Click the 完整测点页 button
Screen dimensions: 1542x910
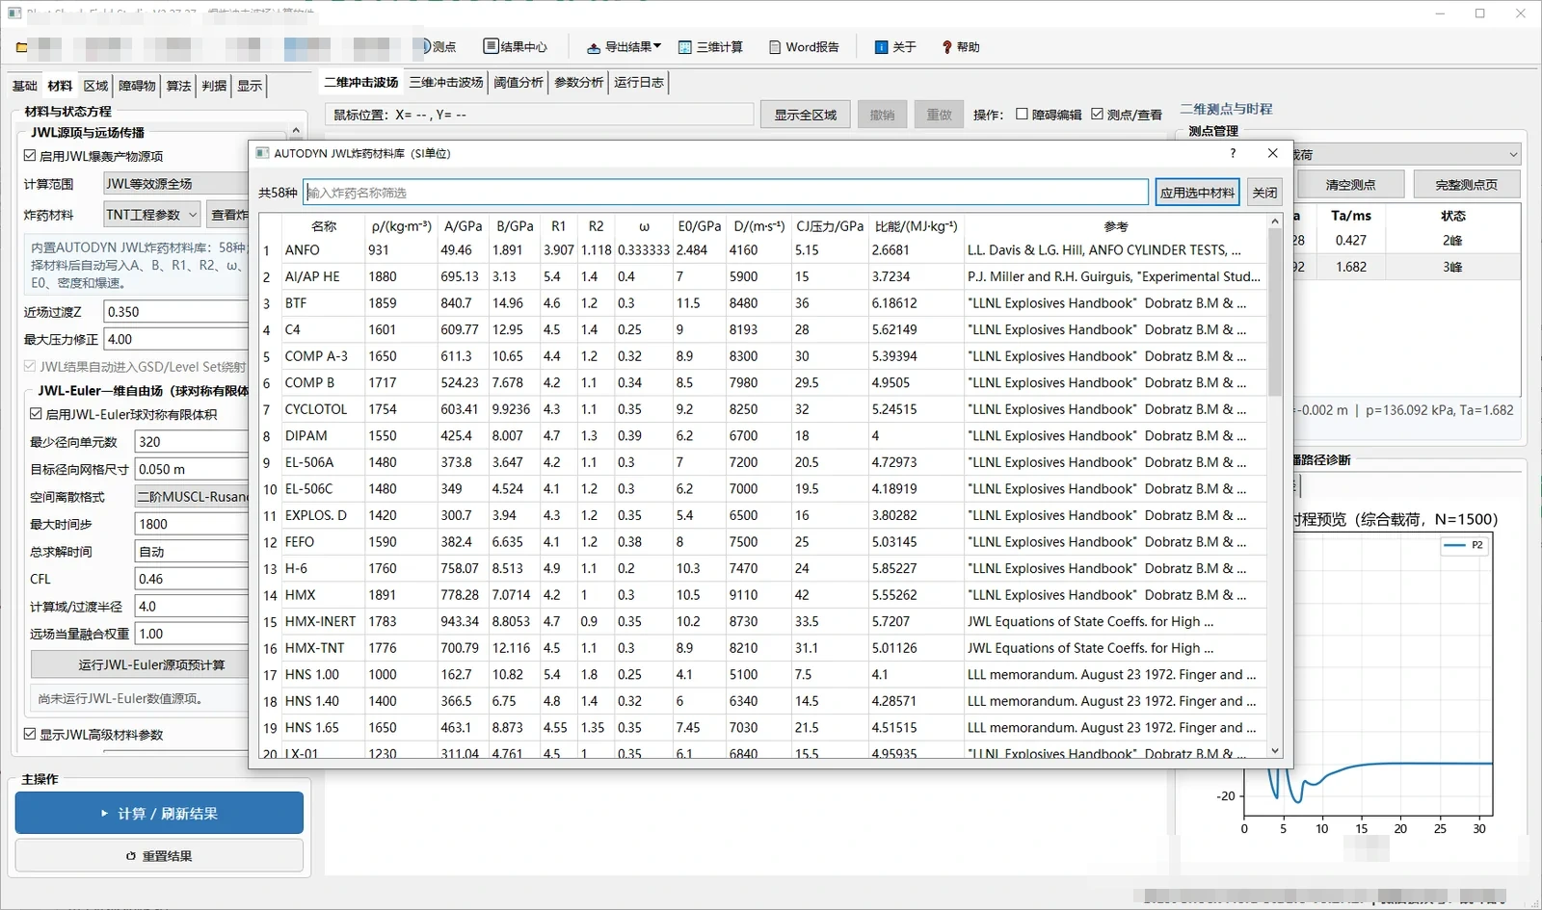(1467, 184)
